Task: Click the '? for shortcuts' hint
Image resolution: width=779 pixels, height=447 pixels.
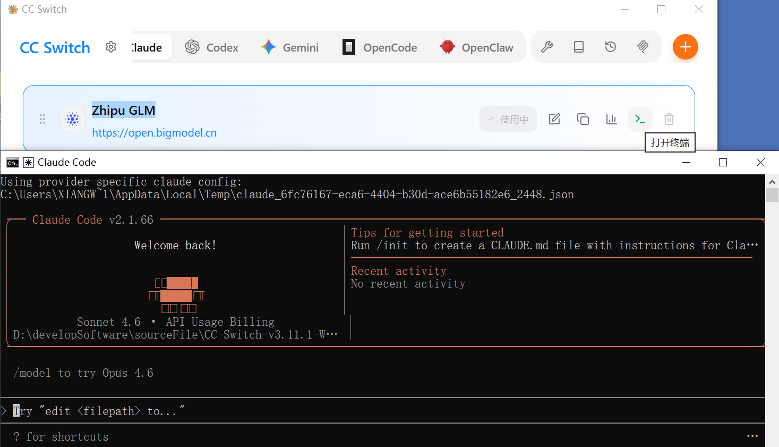Action: tap(61, 437)
